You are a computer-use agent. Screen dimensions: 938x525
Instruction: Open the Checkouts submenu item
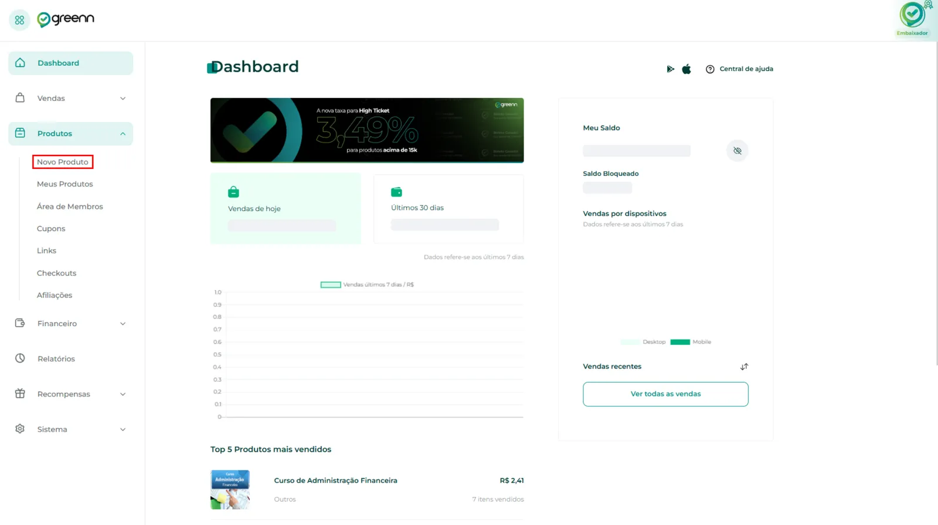click(x=57, y=273)
